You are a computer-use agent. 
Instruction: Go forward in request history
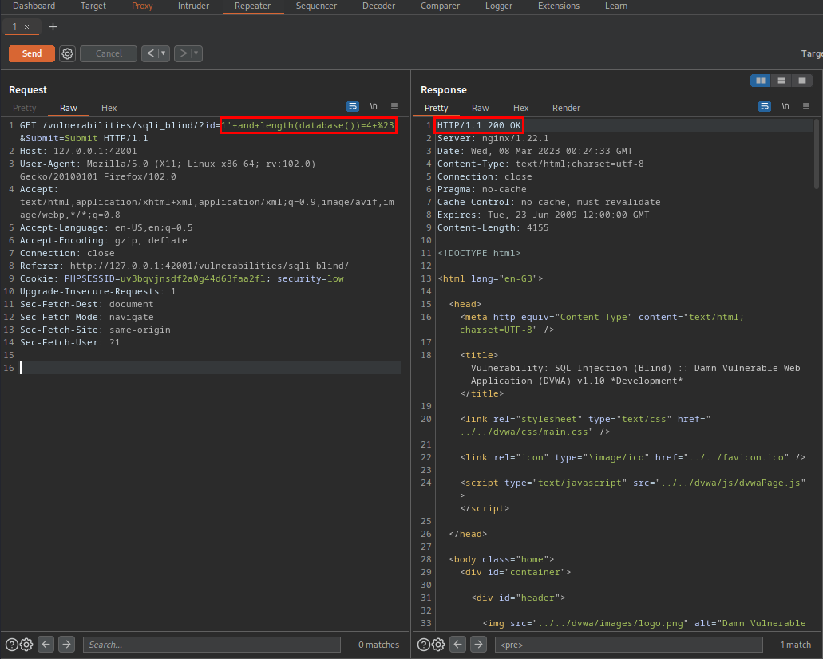pos(183,53)
